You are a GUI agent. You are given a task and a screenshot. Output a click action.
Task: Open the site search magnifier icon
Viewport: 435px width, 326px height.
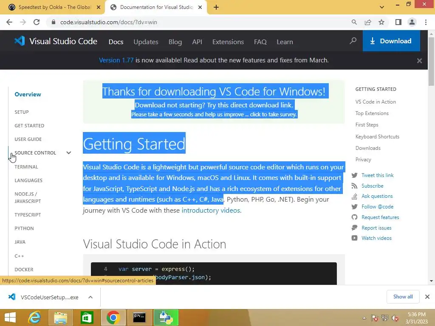[353, 41]
